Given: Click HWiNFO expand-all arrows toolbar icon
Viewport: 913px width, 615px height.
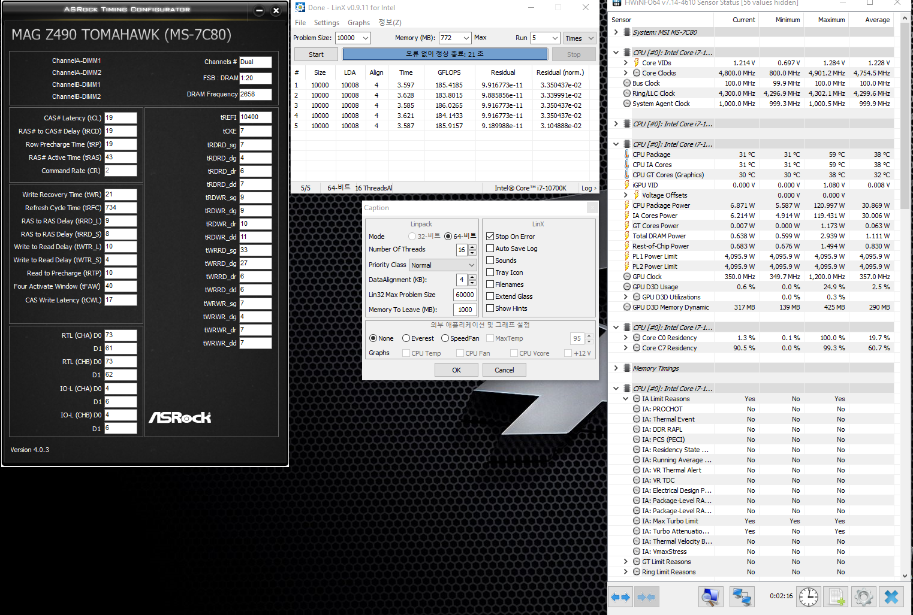Looking at the screenshot, I should pyautogui.click(x=620, y=597).
